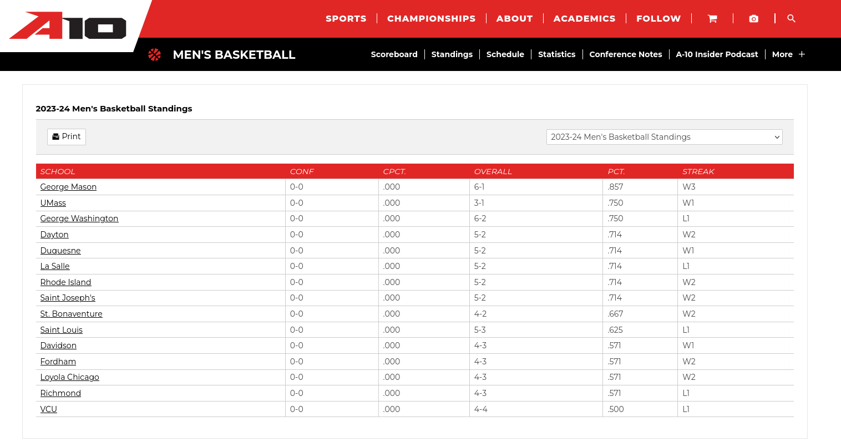Open the shopping cart icon
The width and height of the screenshot is (841, 442).
[x=712, y=18]
